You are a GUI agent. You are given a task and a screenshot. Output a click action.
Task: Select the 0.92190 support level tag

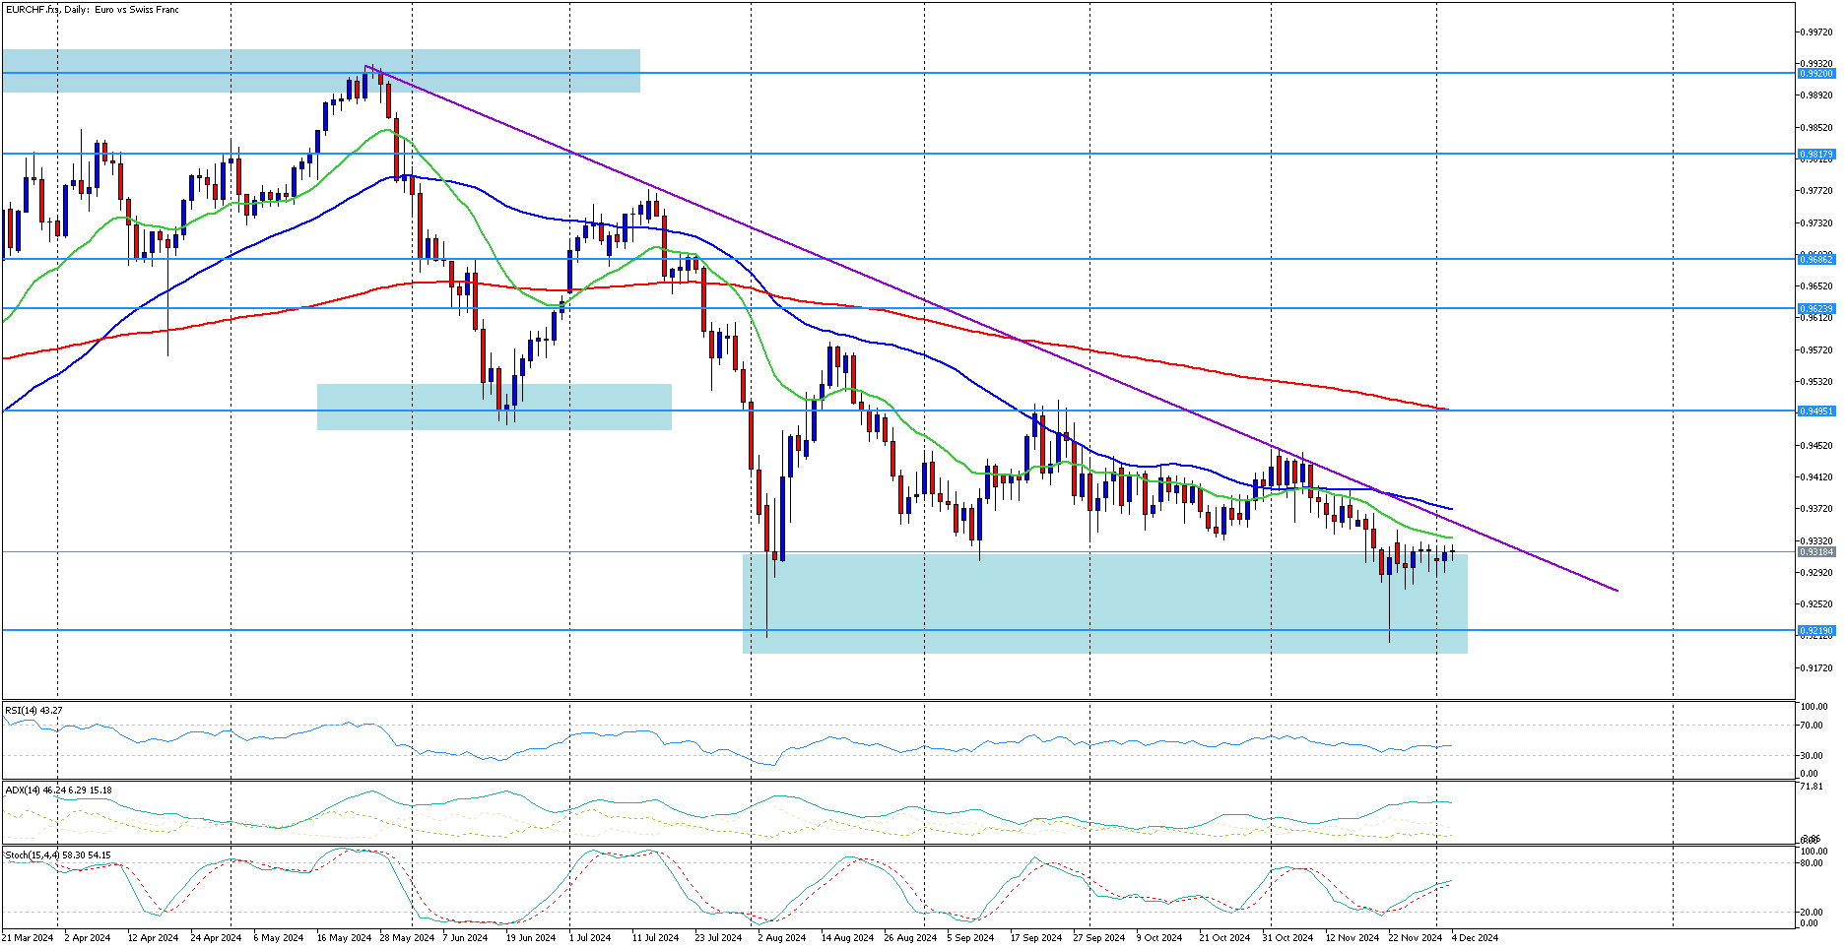(1815, 631)
